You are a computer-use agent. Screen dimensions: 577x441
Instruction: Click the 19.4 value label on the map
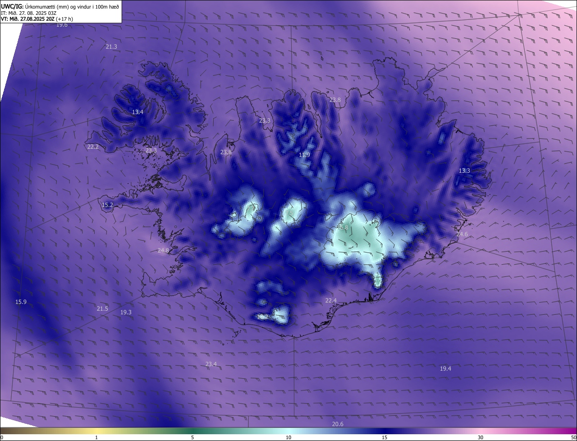click(x=445, y=368)
